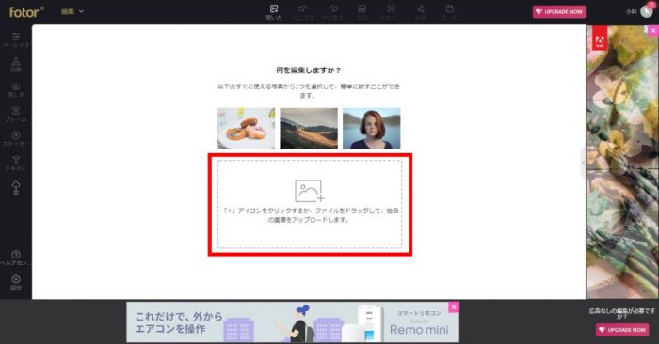The image size is (659, 344).
Task: Open the Sticker sidebar tool
Action: click(16, 138)
